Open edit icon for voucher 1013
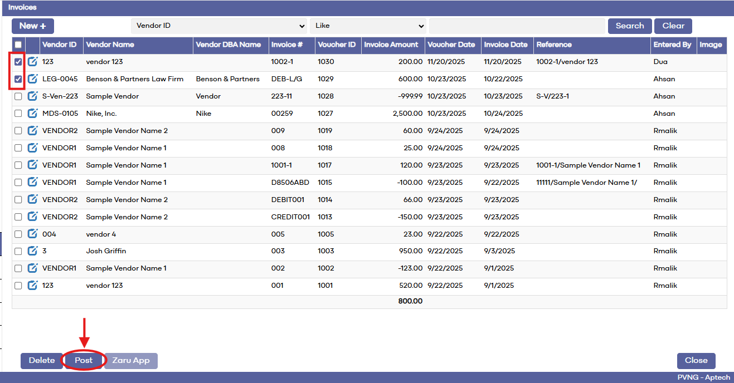Viewport: 734px width, 383px height. pyautogui.click(x=33, y=217)
